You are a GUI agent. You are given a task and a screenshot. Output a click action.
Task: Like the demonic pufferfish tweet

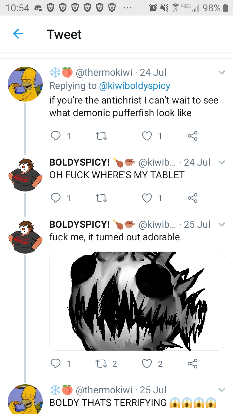[147, 136]
